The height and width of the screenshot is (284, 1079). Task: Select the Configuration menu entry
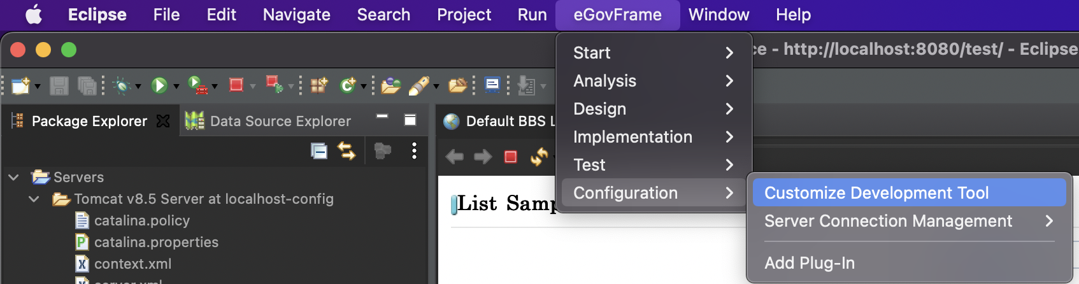click(654, 193)
